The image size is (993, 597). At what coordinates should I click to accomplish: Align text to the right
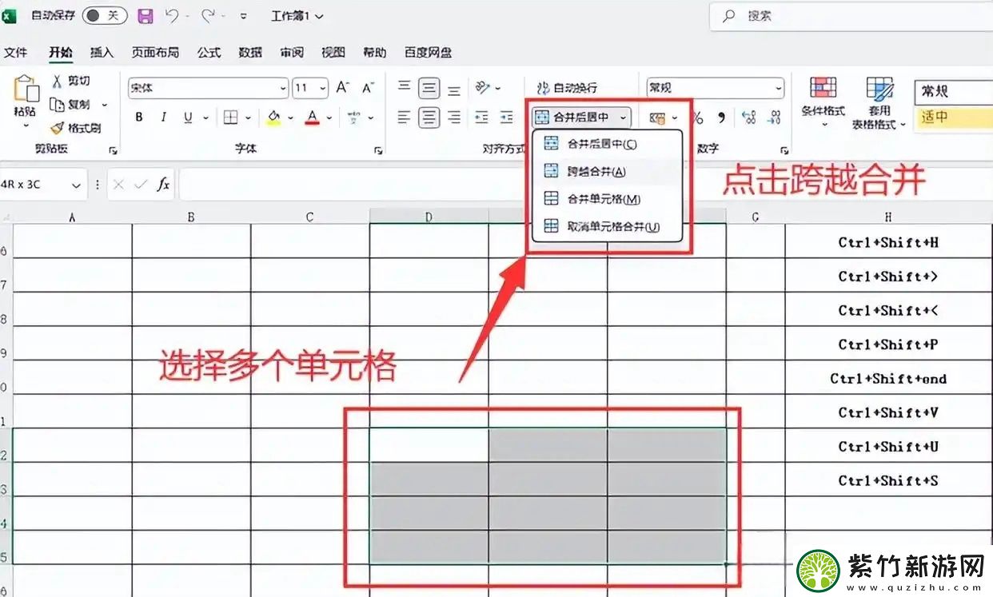click(454, 117)
